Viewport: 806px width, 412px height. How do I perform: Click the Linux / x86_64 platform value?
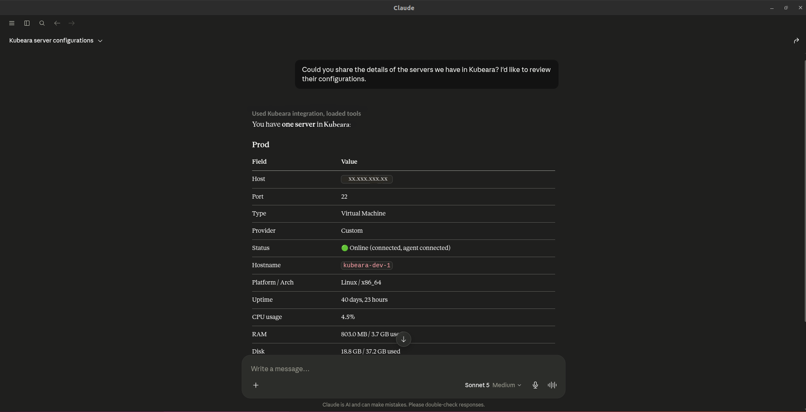(x=361, y=282)
